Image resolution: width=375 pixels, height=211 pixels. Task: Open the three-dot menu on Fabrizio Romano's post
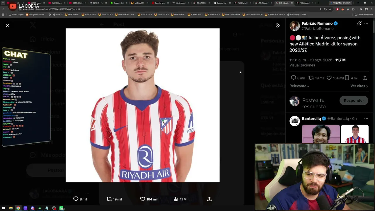(x=366, y=23)
